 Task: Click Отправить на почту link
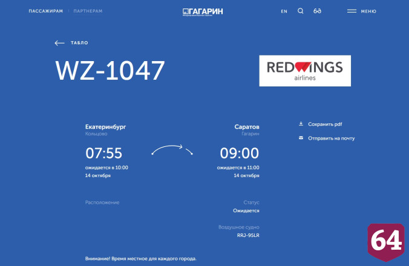(332, 138)
